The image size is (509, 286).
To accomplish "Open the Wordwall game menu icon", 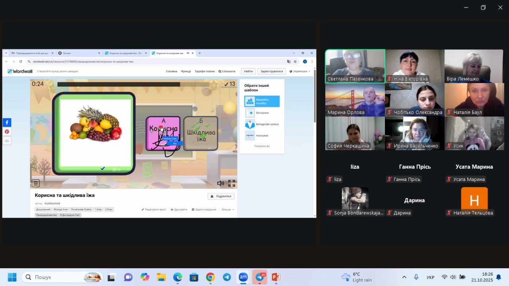I will tap(36, 183).
